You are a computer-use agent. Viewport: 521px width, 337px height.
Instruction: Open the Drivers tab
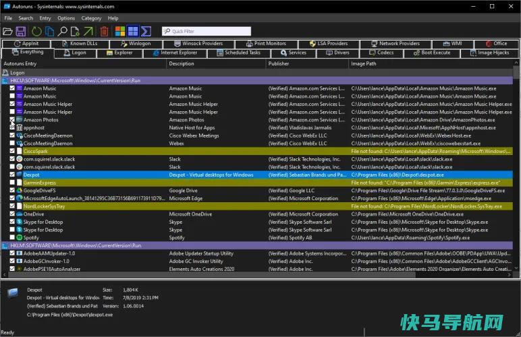click(x=337, y=53)
